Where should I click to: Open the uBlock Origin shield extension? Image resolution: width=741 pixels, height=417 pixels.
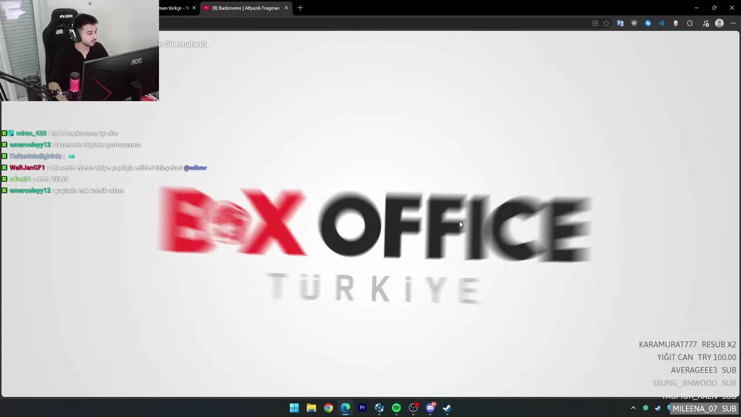(634, 23)
